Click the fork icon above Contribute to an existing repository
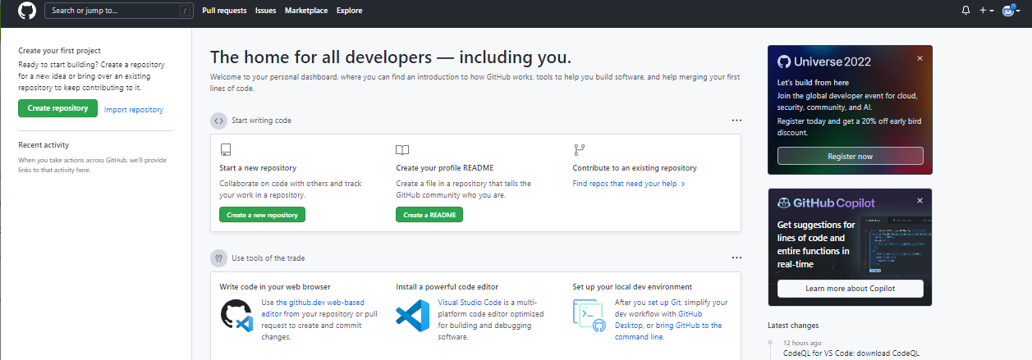The width and height of the screenshot is (1032, 360). (x=579, y=150)
